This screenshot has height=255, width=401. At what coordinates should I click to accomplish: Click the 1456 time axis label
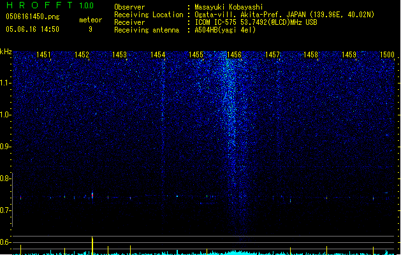(x=234, y=55)
